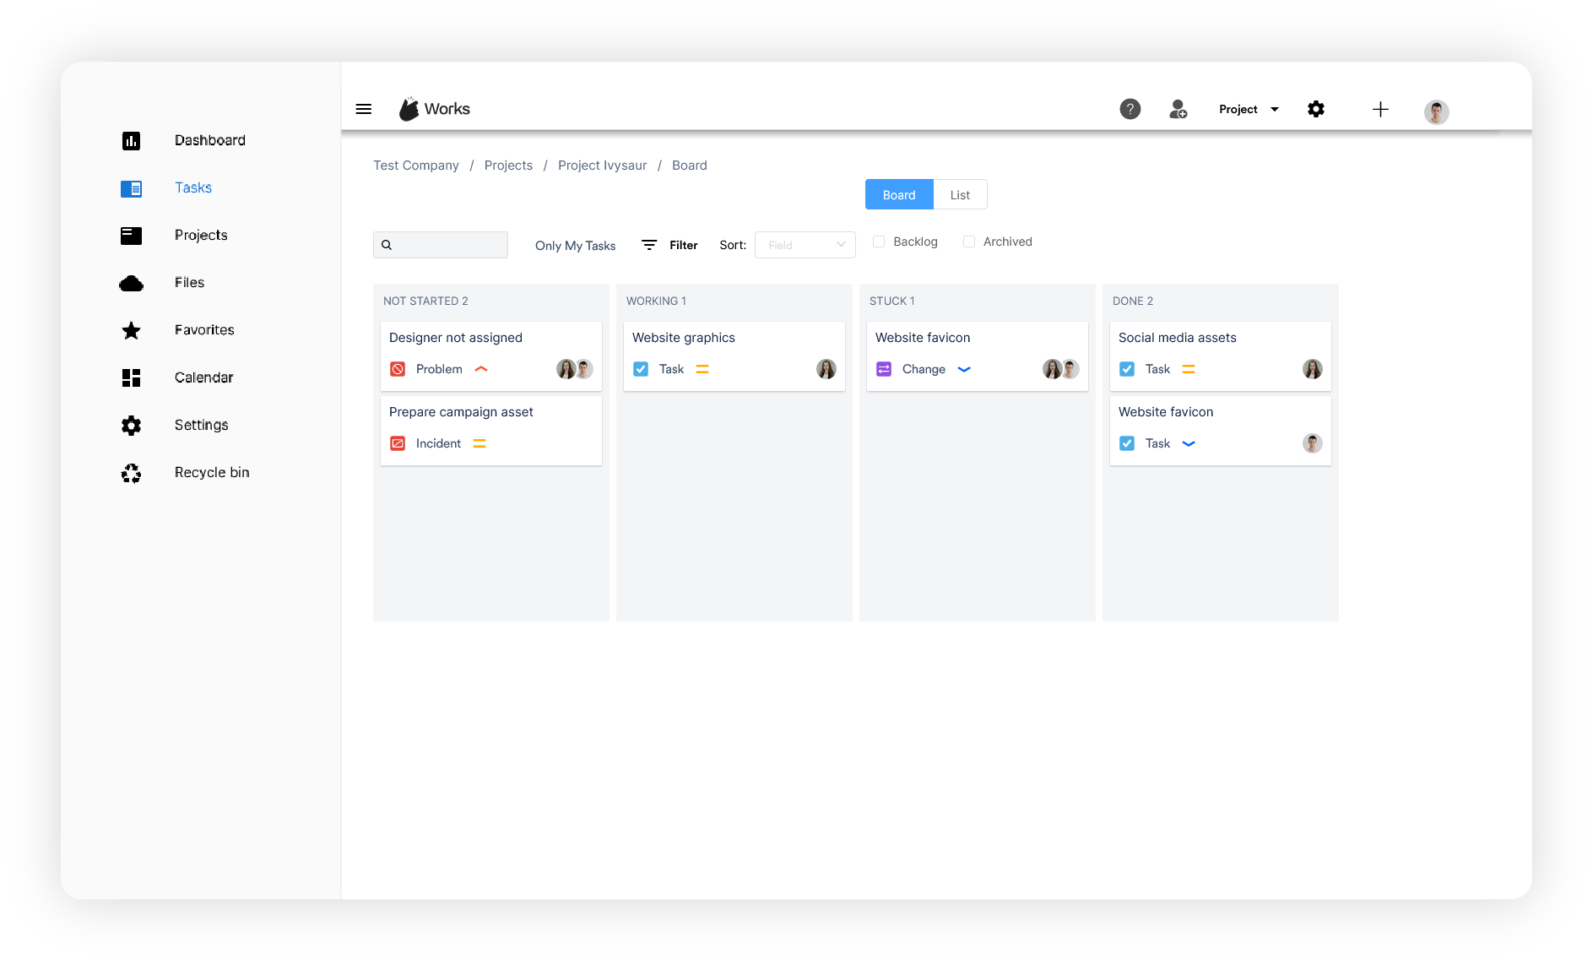Open the Sort Field dropdown
Image resolution: width=1593 pixels, height=961 pixels.
click(x=804, y=245)
